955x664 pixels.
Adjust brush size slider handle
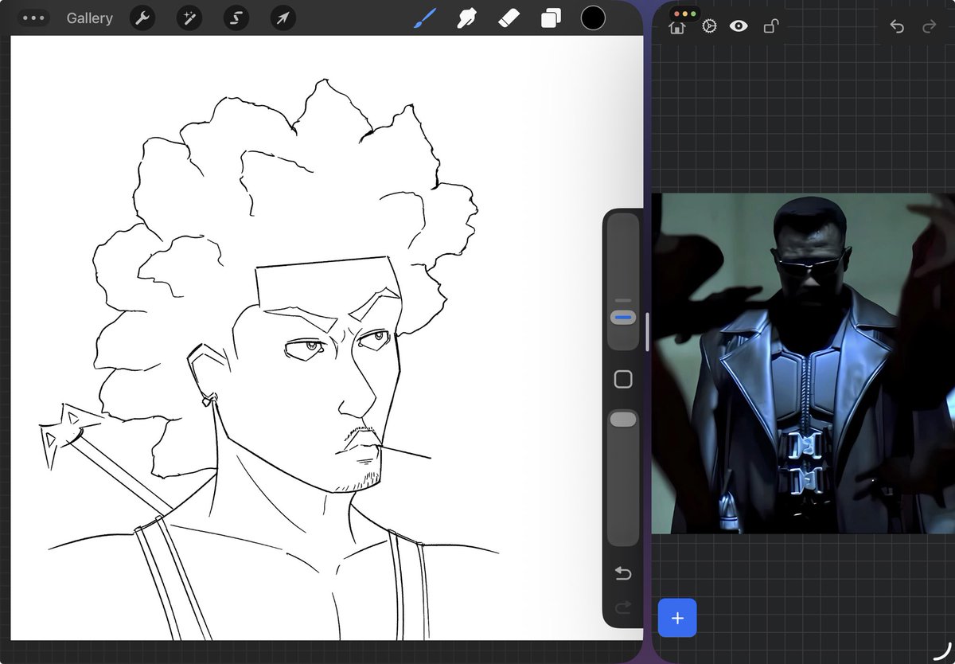click(x=623, y=318)
